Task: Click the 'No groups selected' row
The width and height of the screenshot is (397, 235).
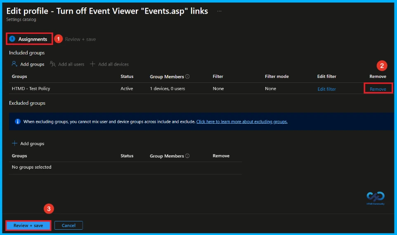Action: tap(125, 167)
